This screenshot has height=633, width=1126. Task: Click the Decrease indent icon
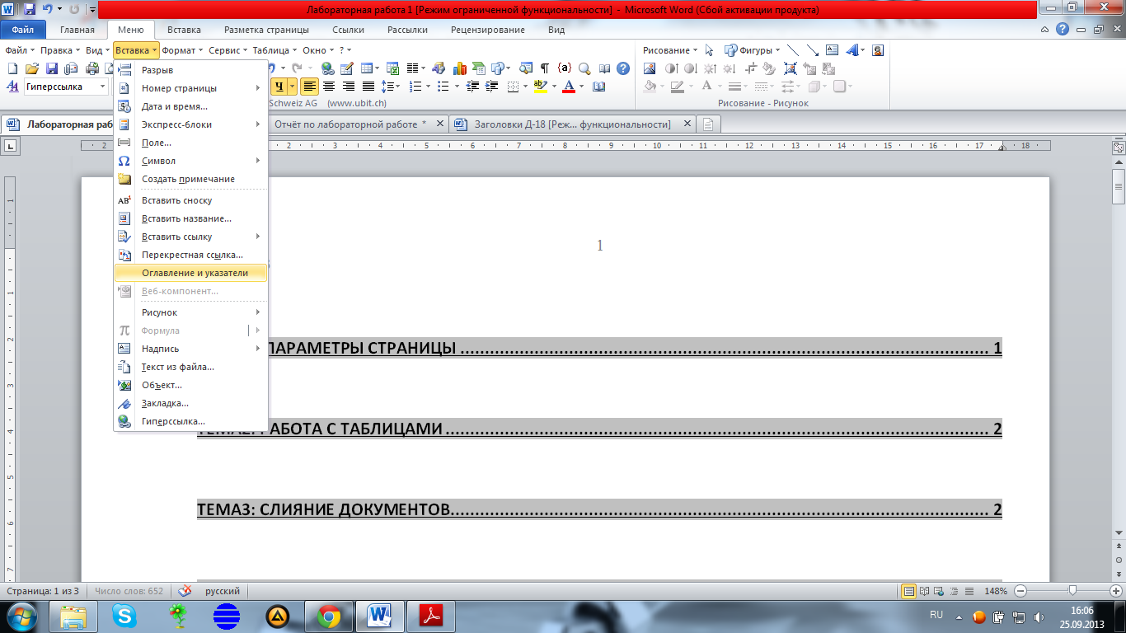(x=472, y=86)
